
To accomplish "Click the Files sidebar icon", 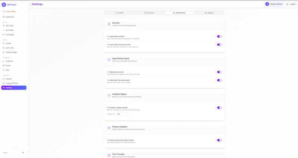I will click(4, 70).
